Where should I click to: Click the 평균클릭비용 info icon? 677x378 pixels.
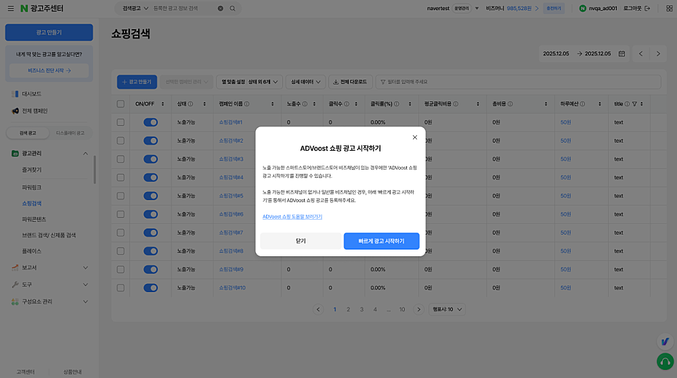point(456,104)
